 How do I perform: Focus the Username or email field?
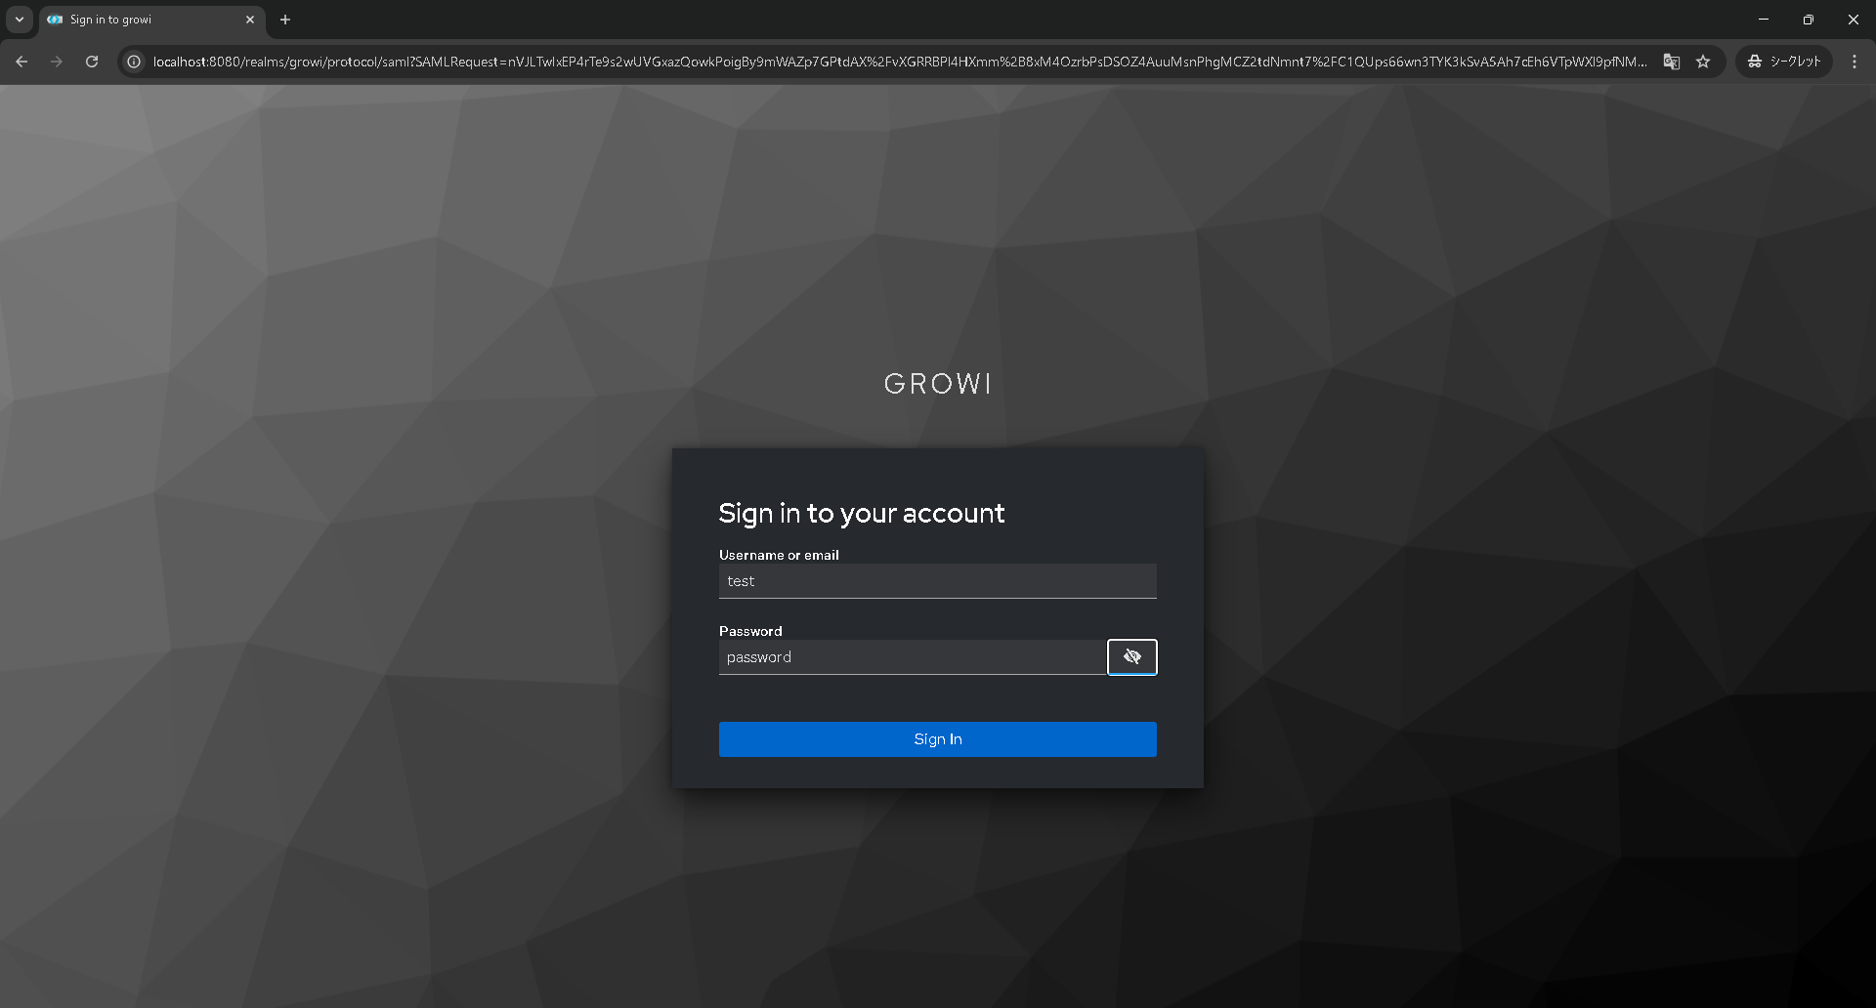[938, 581]
